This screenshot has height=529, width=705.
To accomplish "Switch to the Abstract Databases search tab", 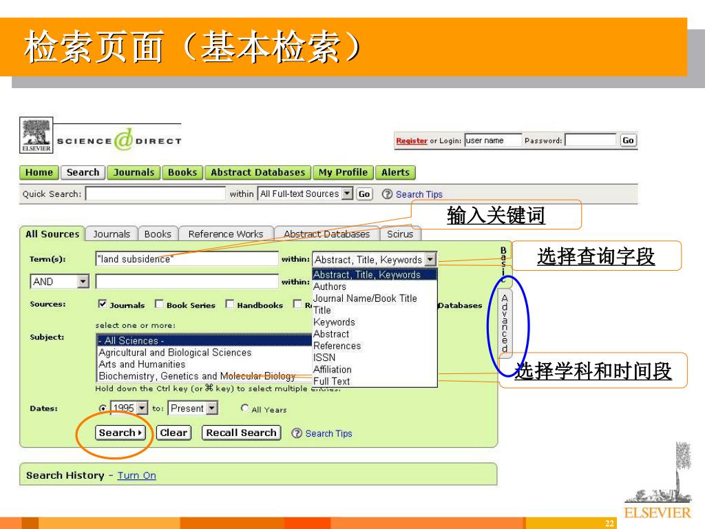I will point(326,234).
